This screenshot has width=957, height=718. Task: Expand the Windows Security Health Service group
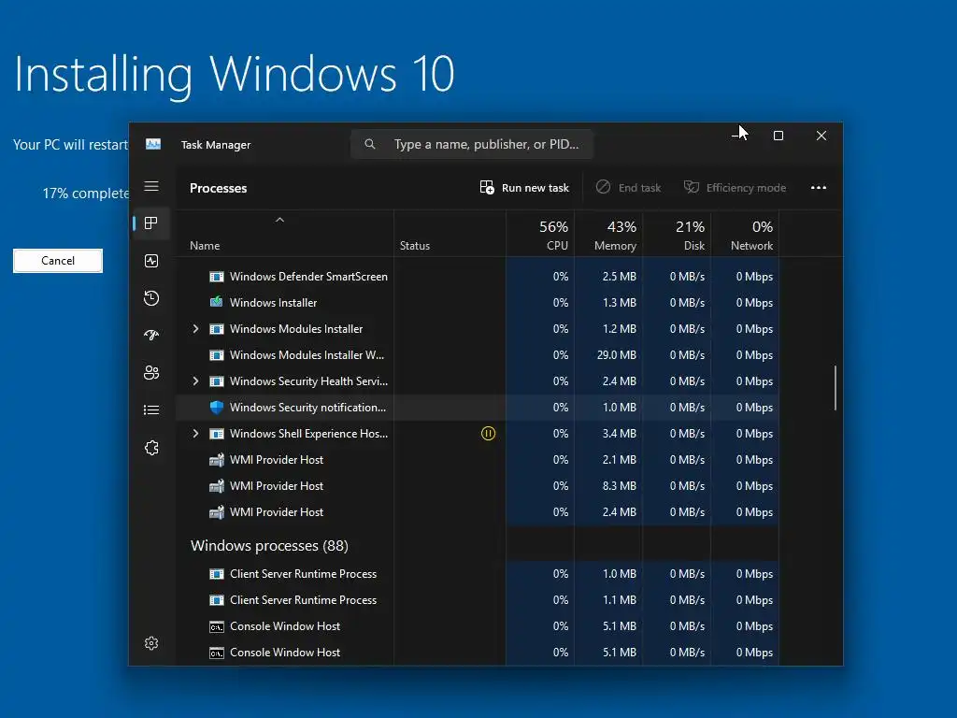click(x=195, y=381)
